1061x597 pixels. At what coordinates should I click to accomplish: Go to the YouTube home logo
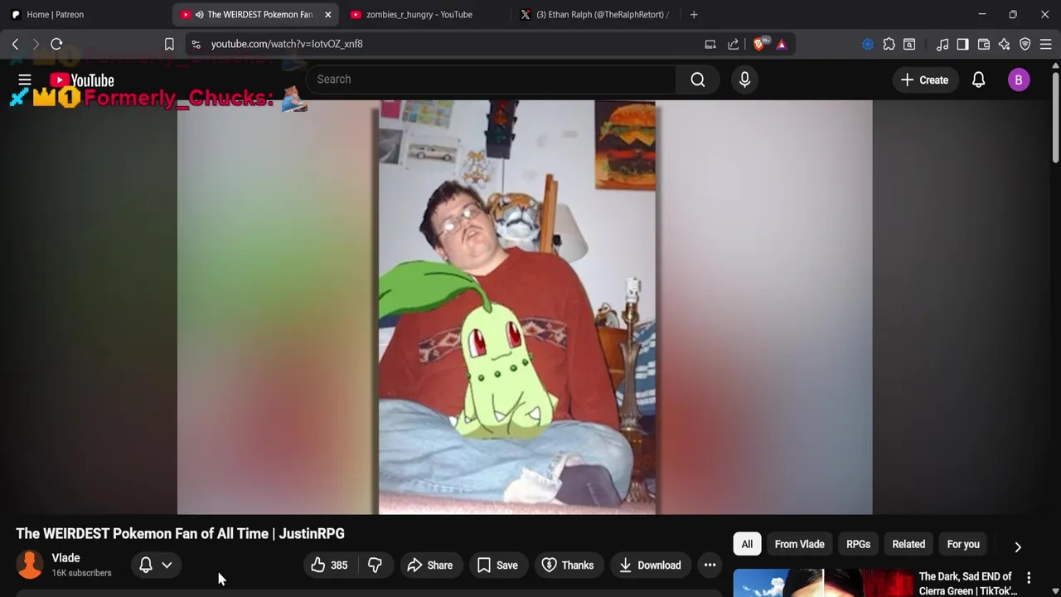(81, 80)
